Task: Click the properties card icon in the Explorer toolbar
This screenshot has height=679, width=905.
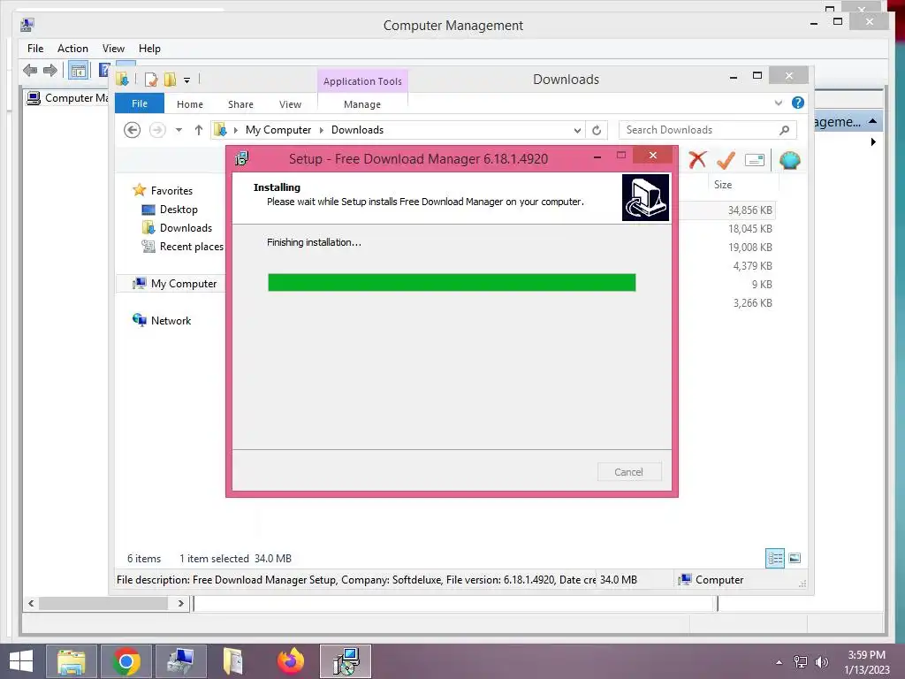Action: pyautogui.click(x=755, y=160)
